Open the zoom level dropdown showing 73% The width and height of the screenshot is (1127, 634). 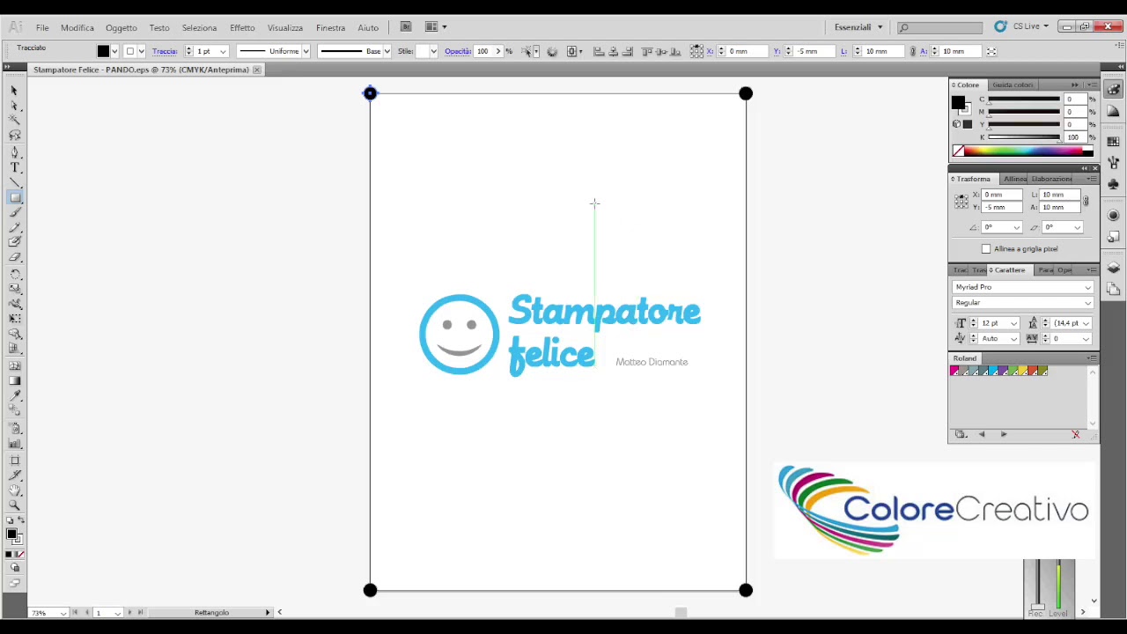pos(64,613)
